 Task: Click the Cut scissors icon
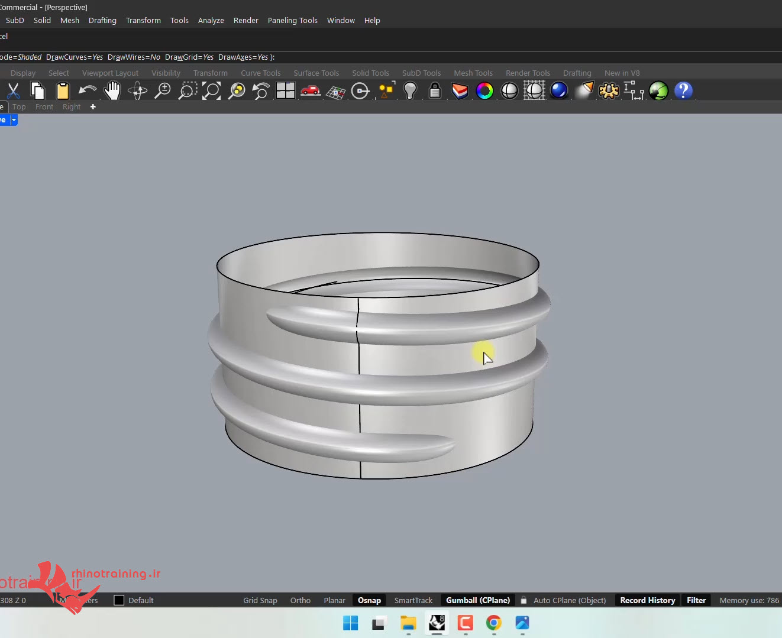[13, 90]
